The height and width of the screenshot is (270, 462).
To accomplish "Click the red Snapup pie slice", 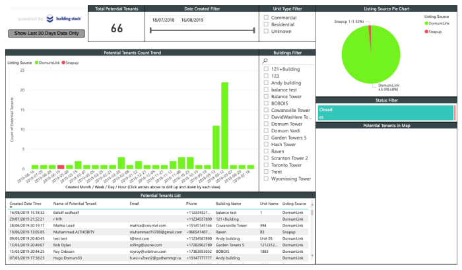I will tap(370, 38).
